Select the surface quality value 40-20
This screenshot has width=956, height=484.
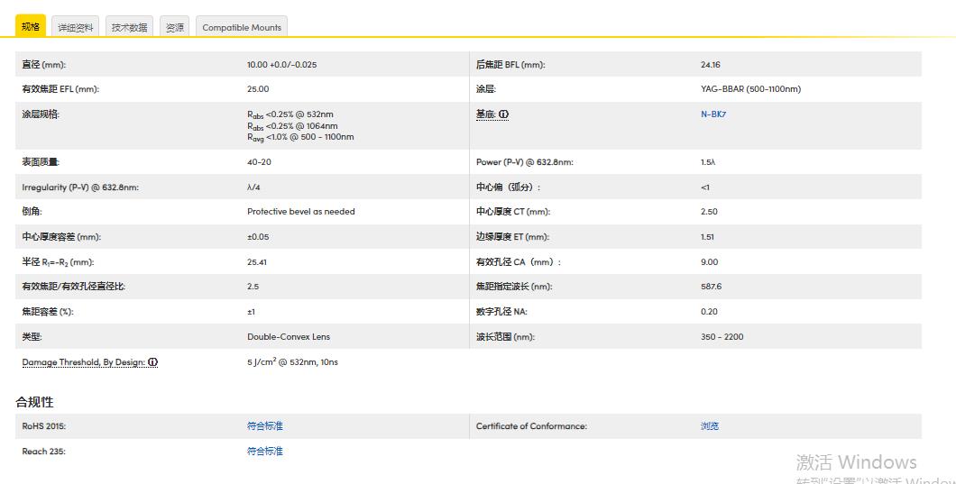[x=259, y=162]
